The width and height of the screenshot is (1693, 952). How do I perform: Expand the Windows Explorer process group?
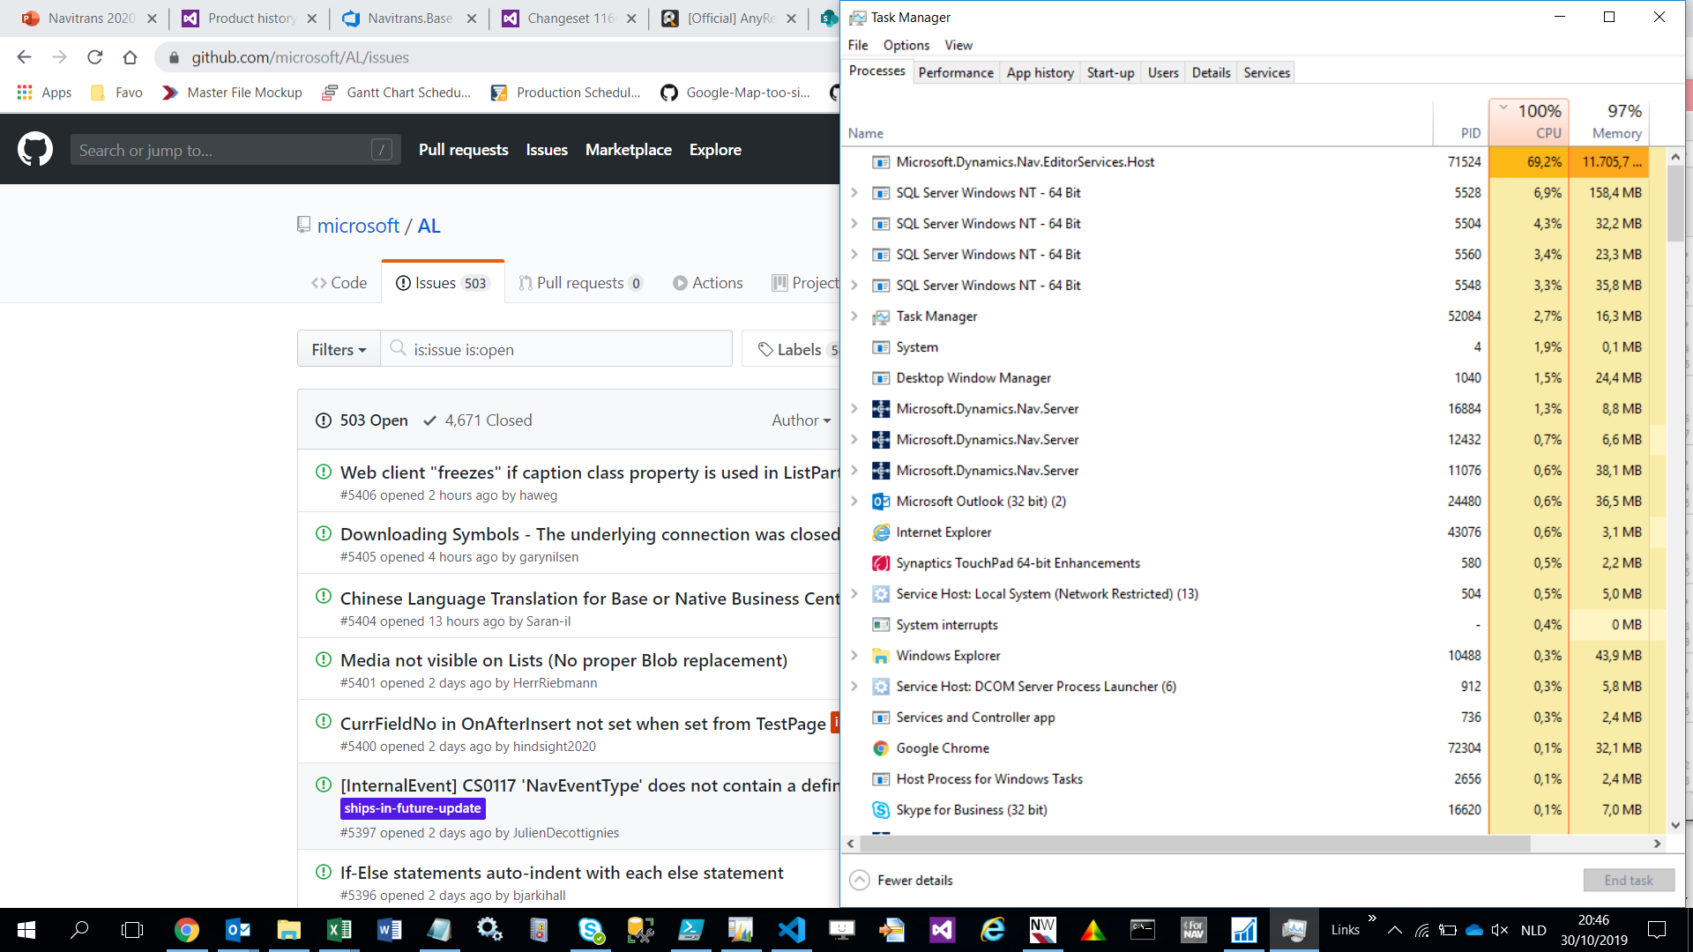(x=854, y=656)
